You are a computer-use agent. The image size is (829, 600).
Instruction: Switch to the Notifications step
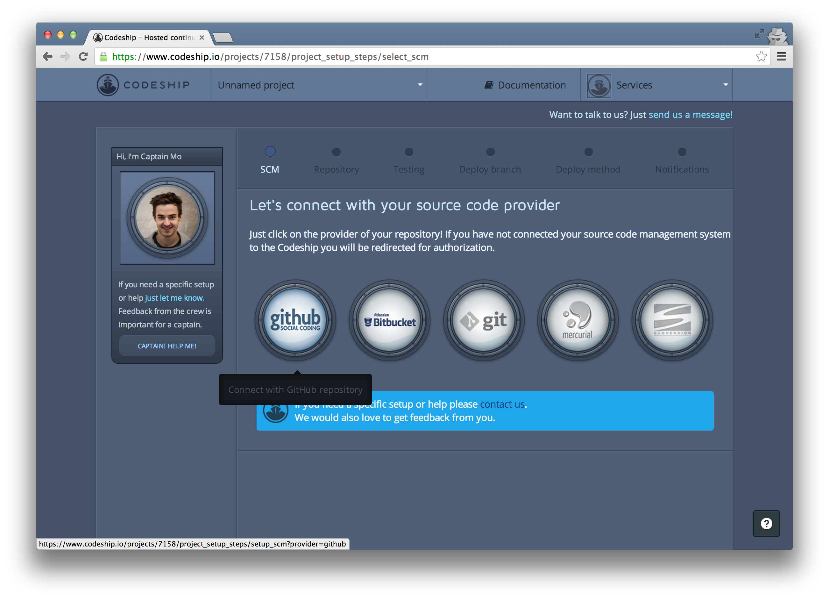(682, 169)
